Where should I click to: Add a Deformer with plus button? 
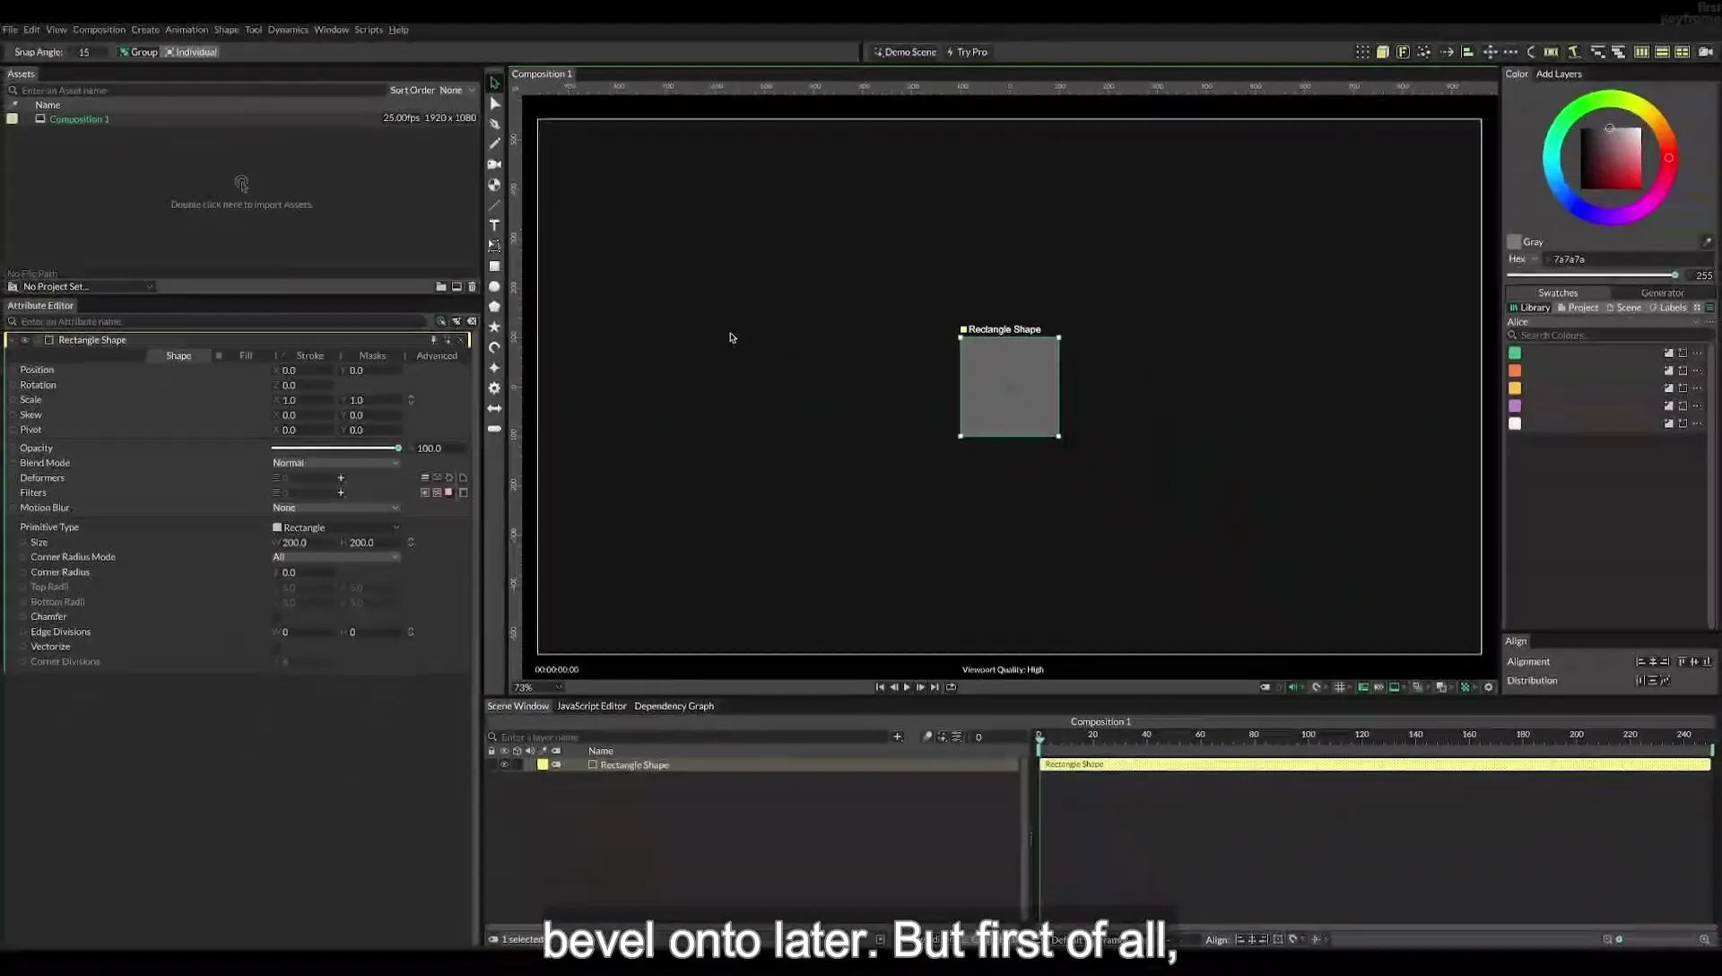[341, 478]
